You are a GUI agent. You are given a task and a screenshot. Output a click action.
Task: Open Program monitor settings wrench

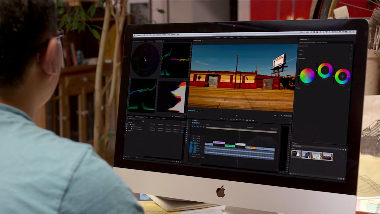[282, 116]
